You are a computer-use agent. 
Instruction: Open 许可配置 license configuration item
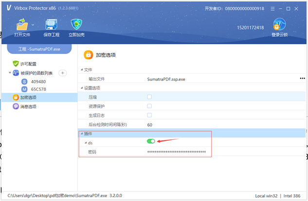click(28, 64)
